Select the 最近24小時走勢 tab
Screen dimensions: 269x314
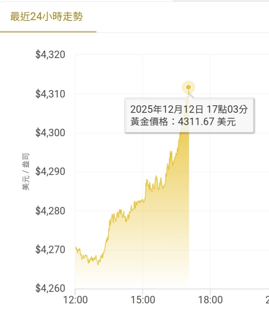47,17
